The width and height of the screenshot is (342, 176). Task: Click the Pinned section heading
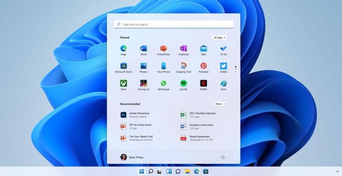[x=125, y=38]
